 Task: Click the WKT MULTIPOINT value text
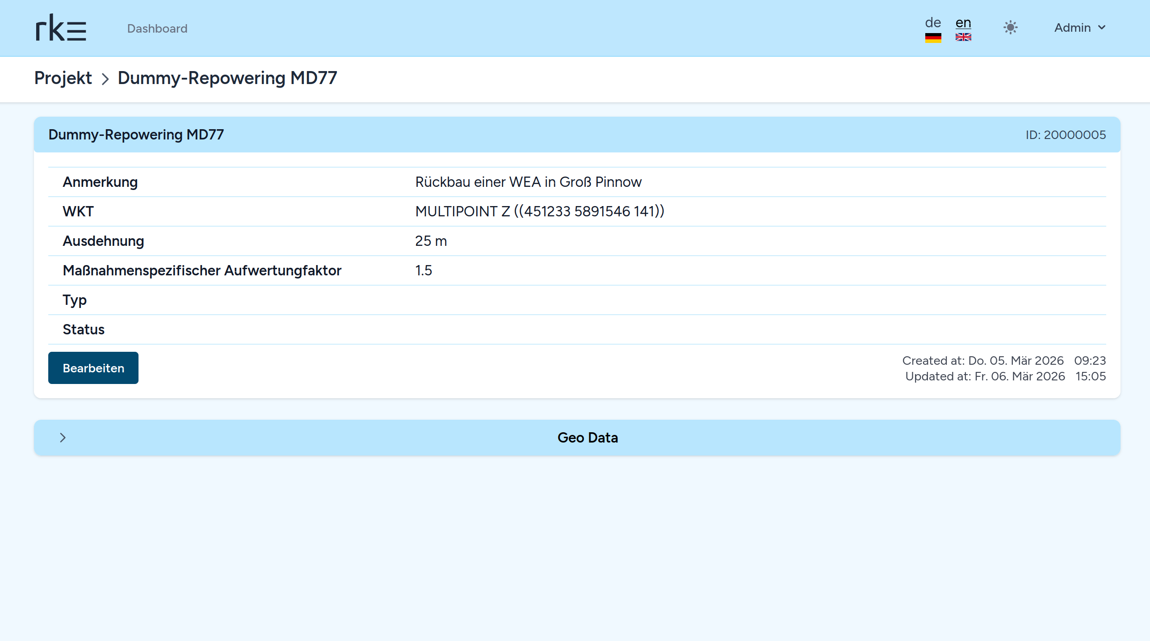[540, 211]
